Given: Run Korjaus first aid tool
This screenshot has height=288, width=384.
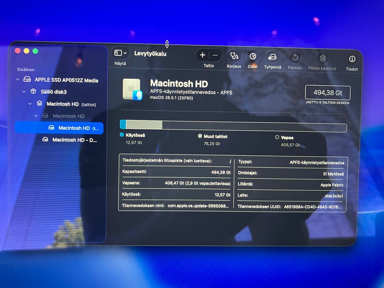Looking at the screenshot, I should (x=234, y=56).
